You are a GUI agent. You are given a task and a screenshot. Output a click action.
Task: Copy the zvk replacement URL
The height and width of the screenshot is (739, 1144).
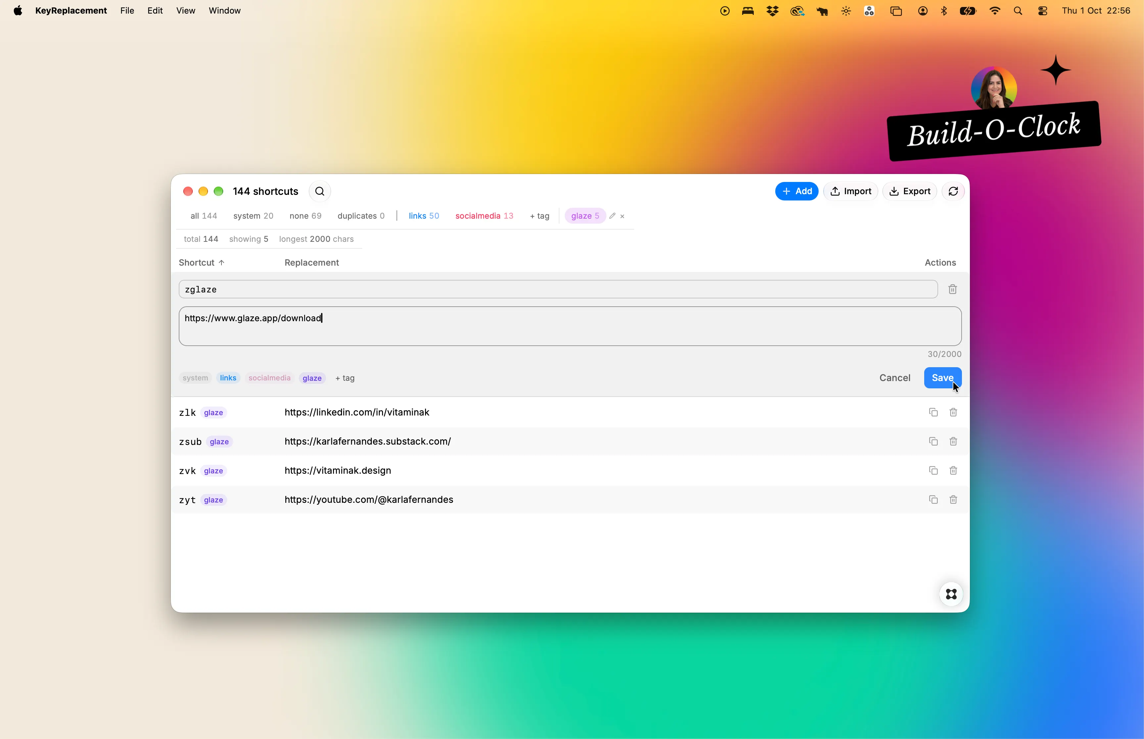(x=933, y=471)
